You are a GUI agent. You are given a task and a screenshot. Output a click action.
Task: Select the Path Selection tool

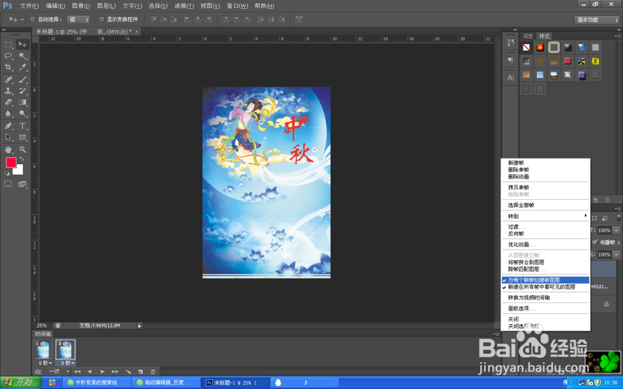[8, 138]
